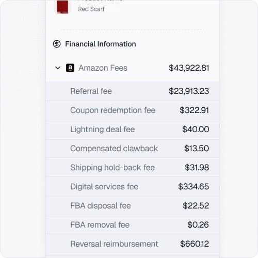Collapse the Amazon Fees chevron
The image size is (258, 258).
[58, 68]
